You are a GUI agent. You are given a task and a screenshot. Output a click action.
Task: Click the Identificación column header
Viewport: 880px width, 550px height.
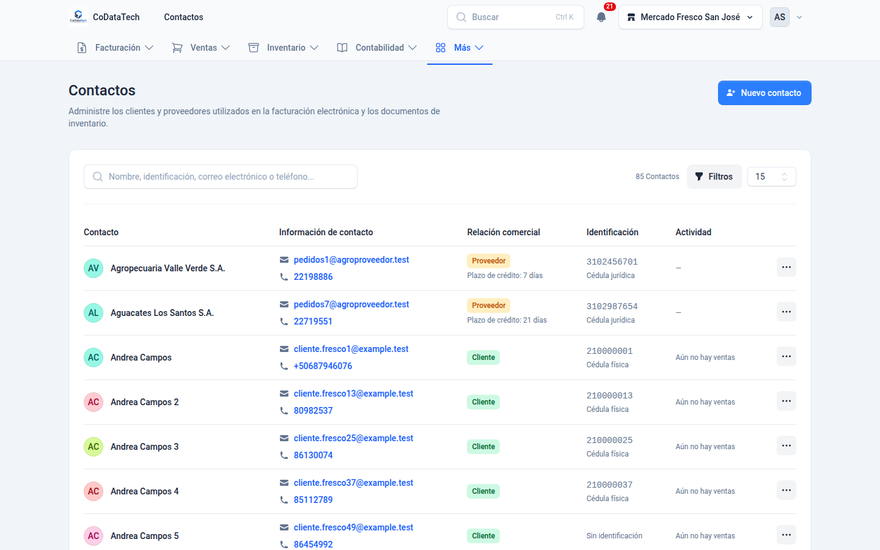coord(612,232)
